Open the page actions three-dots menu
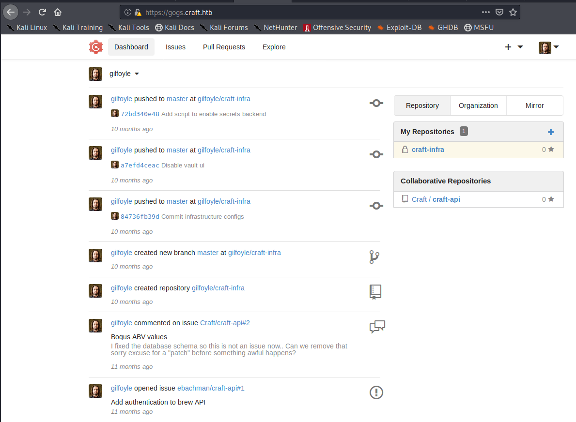The image size is (576, 422). [x=486, y=12]
